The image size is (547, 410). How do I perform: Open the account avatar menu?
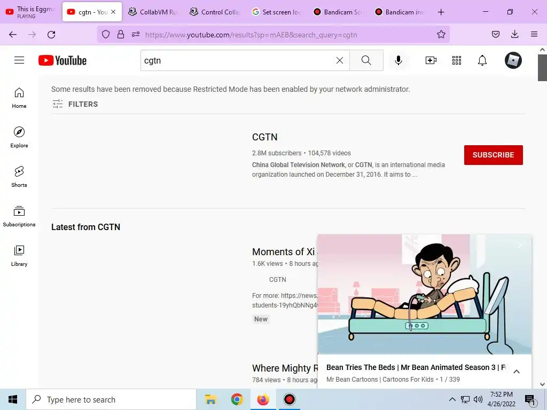tap(513, 60)
